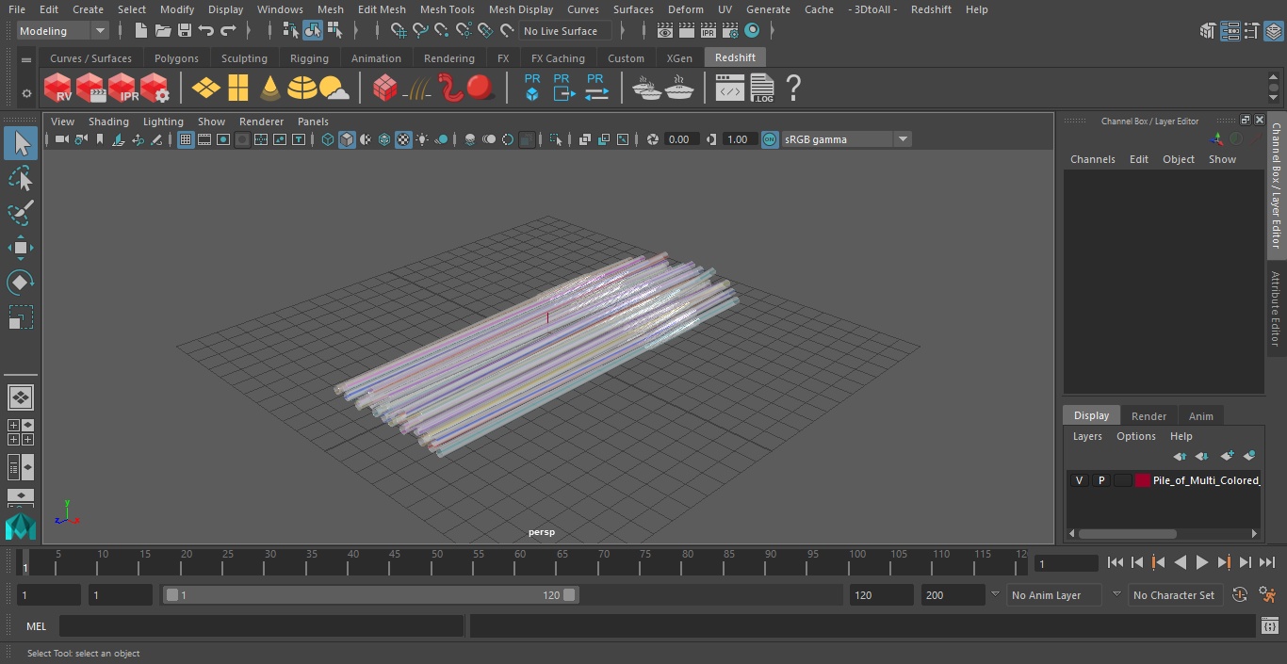
Task: Select the Lasso tool in toolbox
Action: click(x=20, y=178)
